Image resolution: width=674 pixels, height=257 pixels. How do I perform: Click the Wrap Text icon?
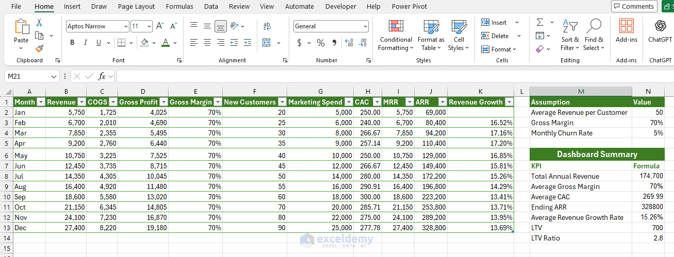coord(267,26)
